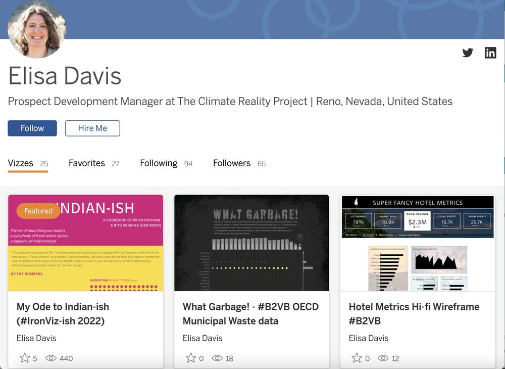Image resolution: width=505 pixels, height=369 pixels.
Task: Open Elisa Davis's LinkedIn profile icon
Action: (x=490, y=53)
